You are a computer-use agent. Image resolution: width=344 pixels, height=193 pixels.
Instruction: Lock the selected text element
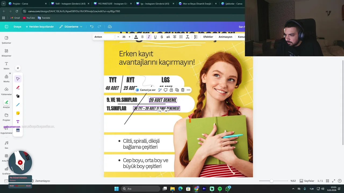point(171,90)
